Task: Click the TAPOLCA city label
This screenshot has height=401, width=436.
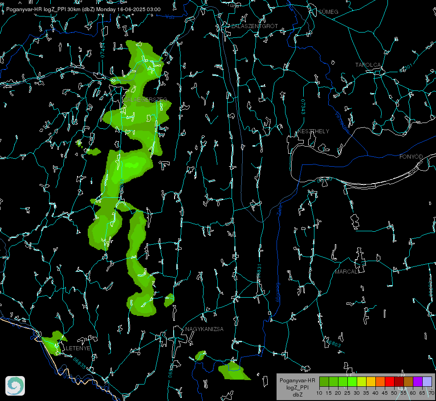Action: (x=368, y=65)
